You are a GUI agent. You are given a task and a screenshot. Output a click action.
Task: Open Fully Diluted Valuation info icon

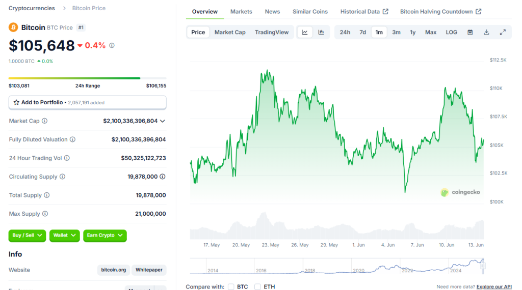[72, 139]
